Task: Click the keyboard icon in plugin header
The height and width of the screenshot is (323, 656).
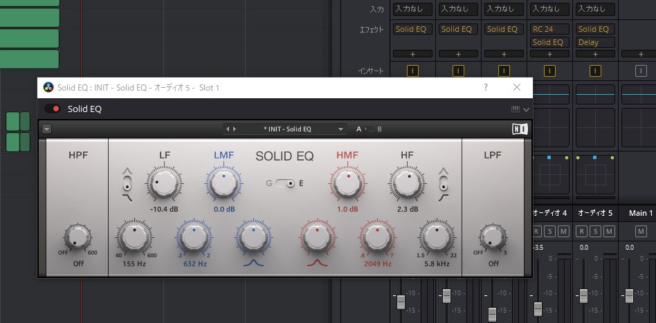Action: (515, 109)
